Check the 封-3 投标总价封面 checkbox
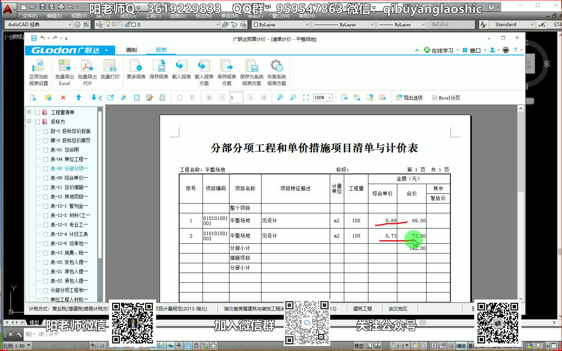 [46, 131]
